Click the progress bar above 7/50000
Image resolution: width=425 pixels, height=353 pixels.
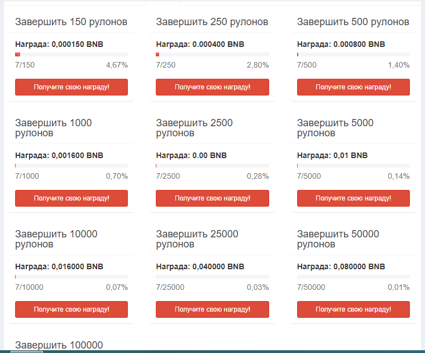353,276
